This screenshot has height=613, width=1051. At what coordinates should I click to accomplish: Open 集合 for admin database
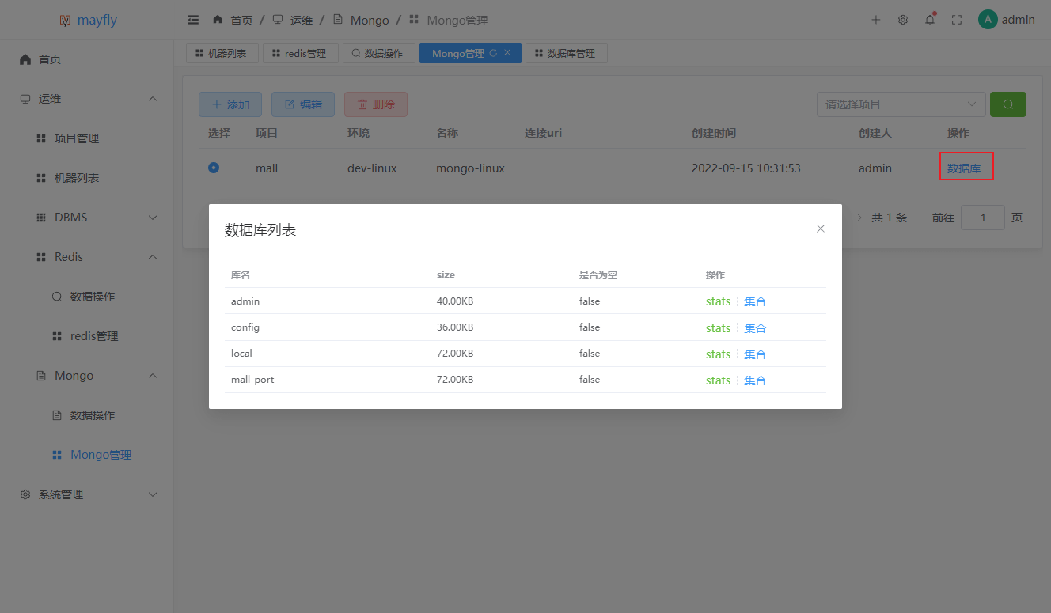[x=755, y=301]
